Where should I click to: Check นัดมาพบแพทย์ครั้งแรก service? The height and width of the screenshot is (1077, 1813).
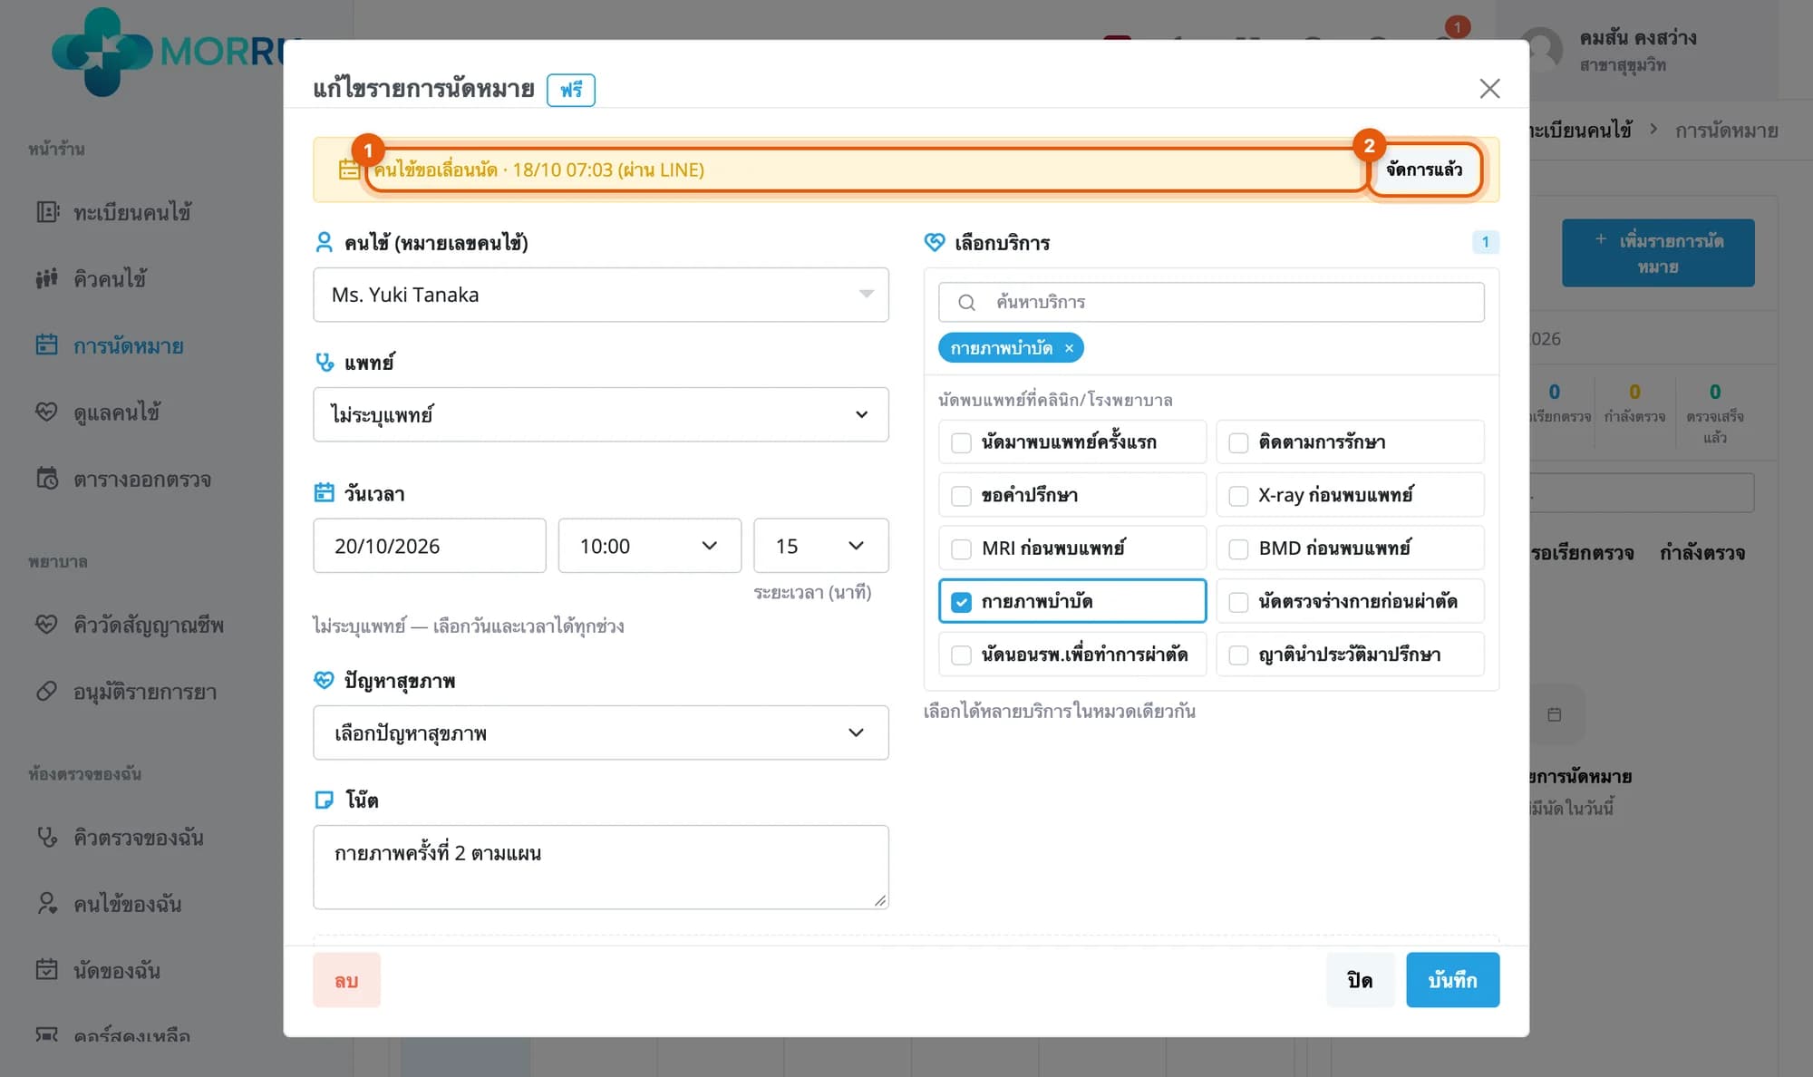pyautogui.click(x=961, y=442)
